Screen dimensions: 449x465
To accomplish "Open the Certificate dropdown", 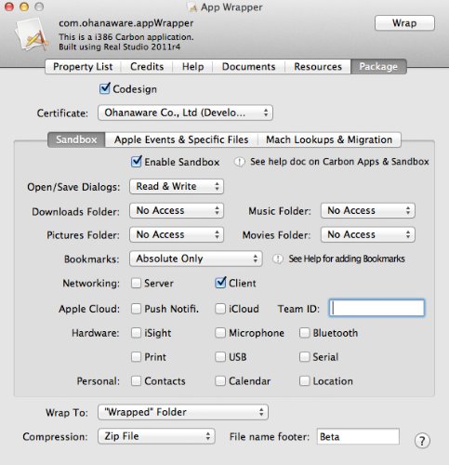I will (185, 113).
